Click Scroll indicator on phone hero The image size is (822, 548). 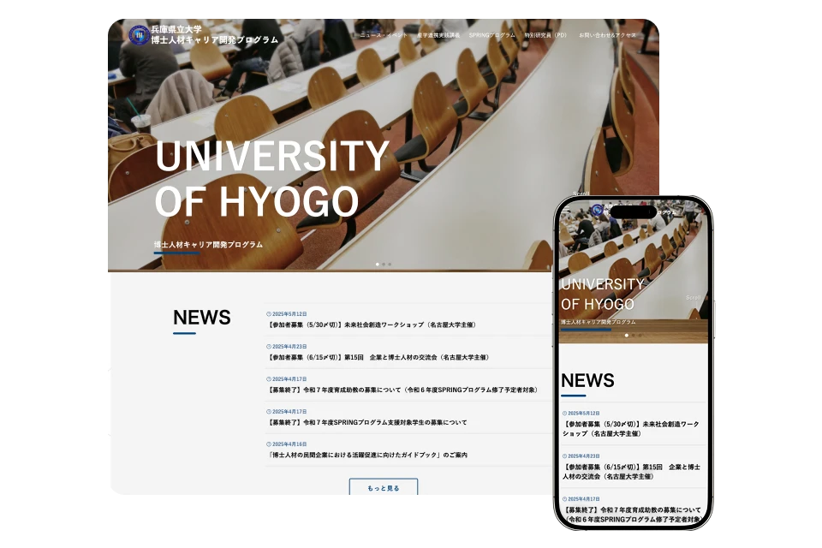693,297
